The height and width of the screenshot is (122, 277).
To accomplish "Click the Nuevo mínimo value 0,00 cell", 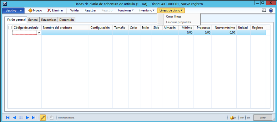I will (x=224, y=33).
